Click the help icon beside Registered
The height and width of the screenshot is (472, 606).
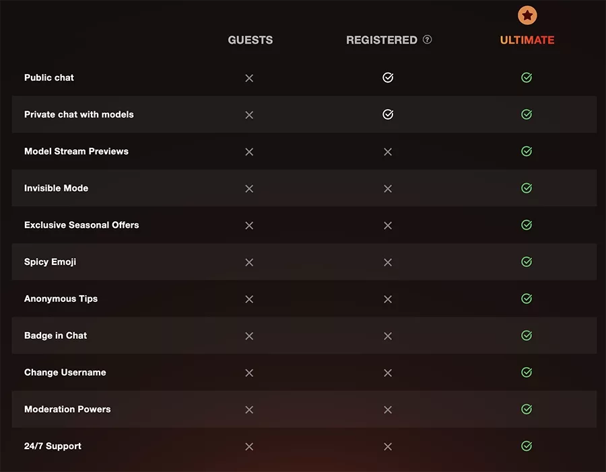tap(428, 40)
